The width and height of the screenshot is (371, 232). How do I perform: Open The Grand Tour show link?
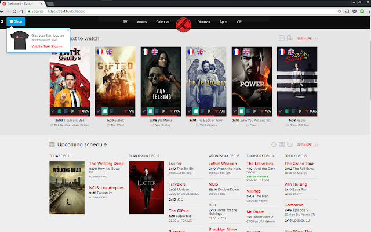299,164
